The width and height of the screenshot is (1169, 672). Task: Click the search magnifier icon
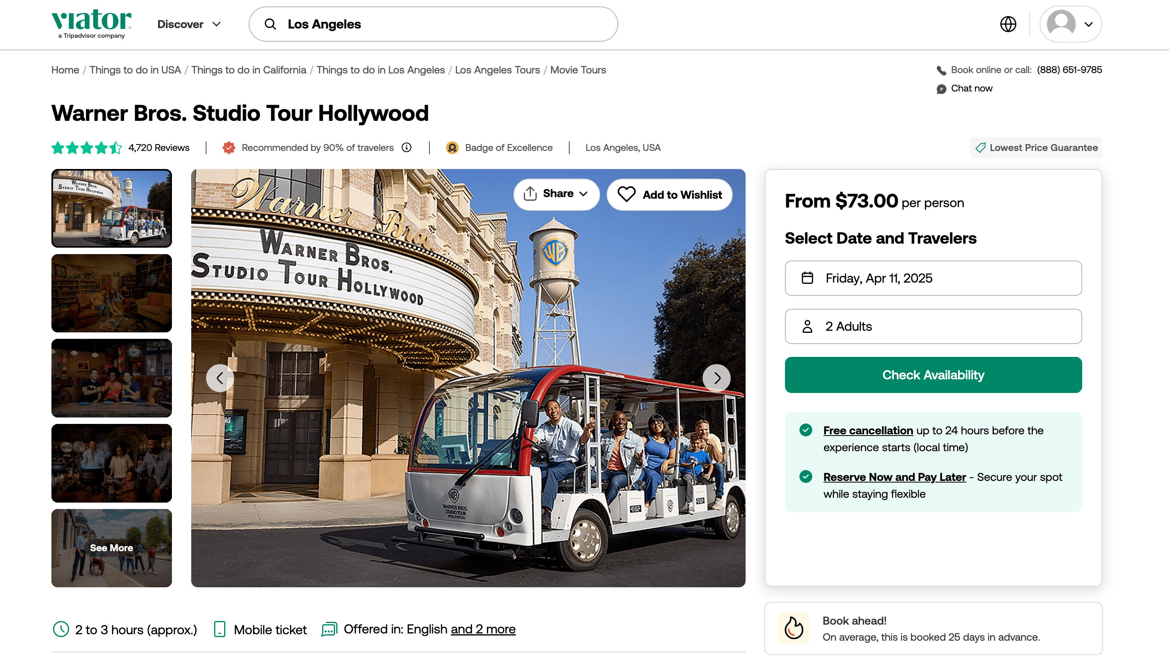270,24
